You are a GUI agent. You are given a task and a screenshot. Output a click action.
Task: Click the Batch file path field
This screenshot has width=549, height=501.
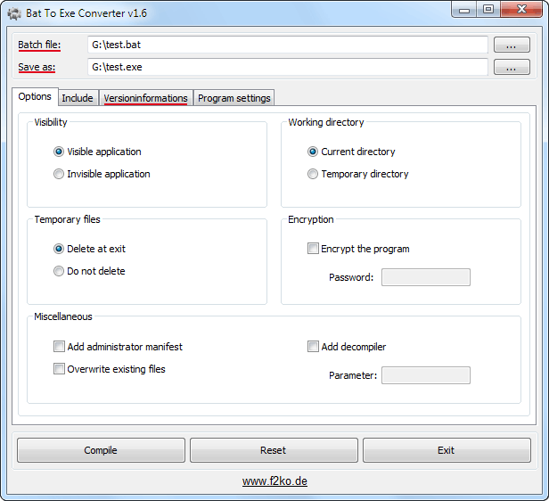point(287,45)
